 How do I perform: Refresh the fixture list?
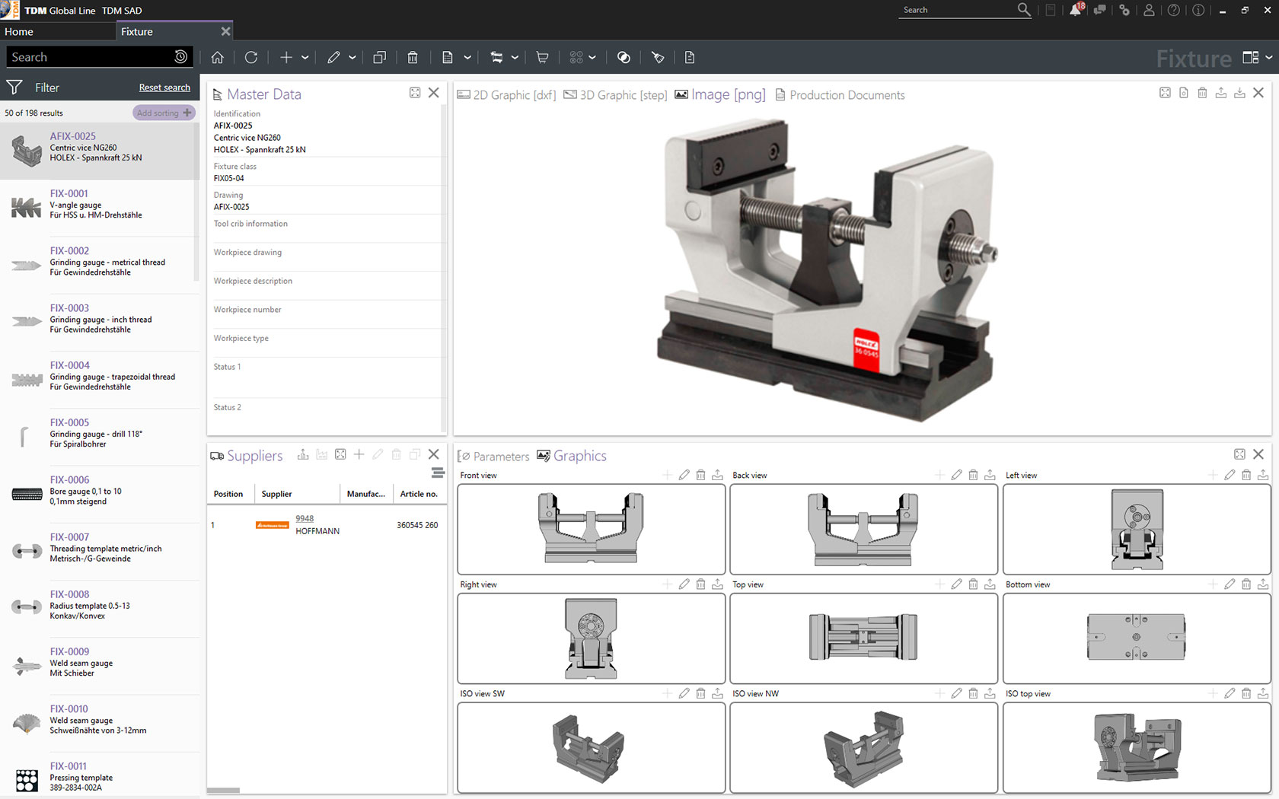(251, 57)
